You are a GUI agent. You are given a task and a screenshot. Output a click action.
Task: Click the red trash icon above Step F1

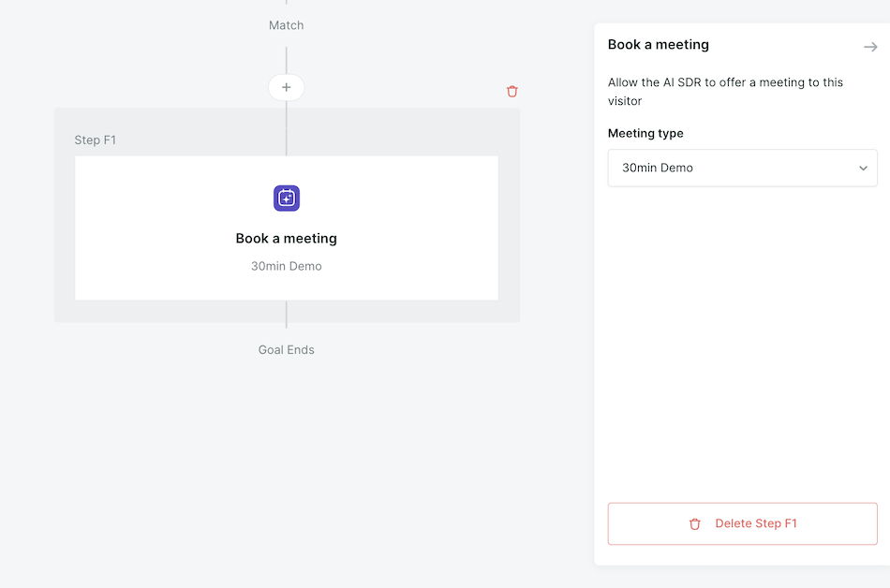pyautogui.click(x=512, y=92)
